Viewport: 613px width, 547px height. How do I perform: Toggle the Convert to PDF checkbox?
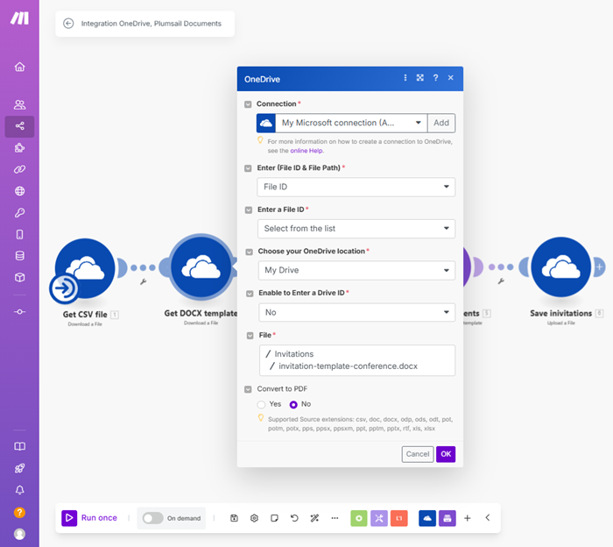[x=248, y=389]
